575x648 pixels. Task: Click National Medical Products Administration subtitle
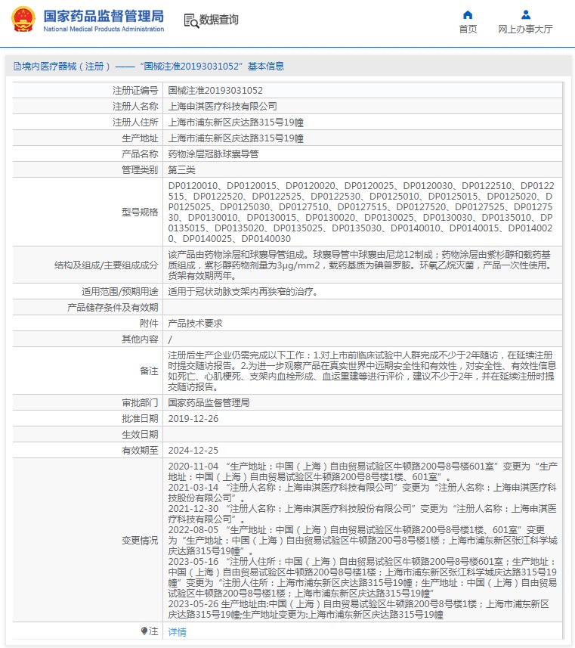coord(104,29)
